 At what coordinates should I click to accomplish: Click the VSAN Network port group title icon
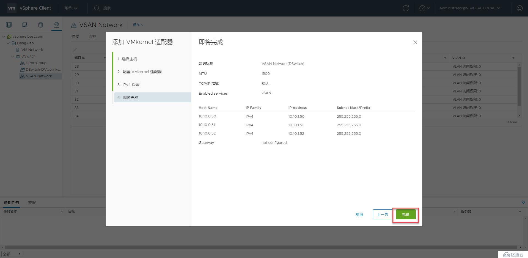pyautogui.click(x=74, y=25)
